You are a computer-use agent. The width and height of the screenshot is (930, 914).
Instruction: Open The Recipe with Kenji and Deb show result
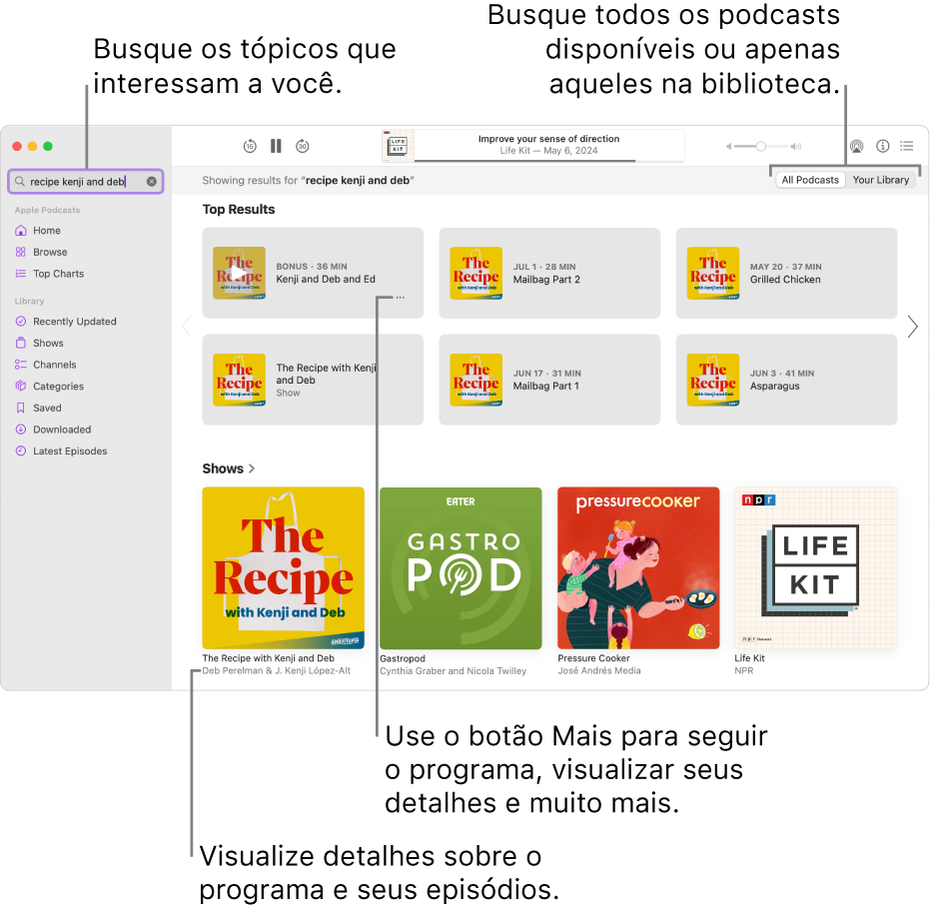tap(313, 380)
